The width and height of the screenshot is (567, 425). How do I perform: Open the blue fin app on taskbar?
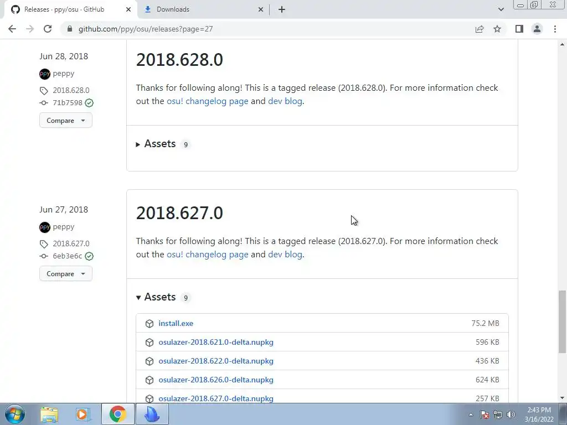(x=152, y=414)
